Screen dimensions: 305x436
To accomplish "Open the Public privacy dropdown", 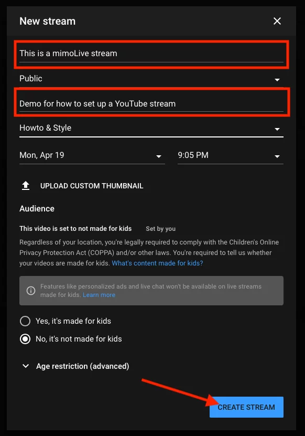I will point(151,79).
